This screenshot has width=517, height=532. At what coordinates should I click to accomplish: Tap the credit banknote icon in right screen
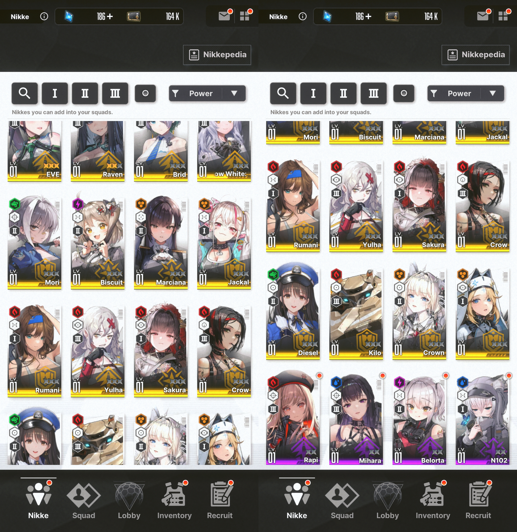pyautogui.click(x=392, y=16)
